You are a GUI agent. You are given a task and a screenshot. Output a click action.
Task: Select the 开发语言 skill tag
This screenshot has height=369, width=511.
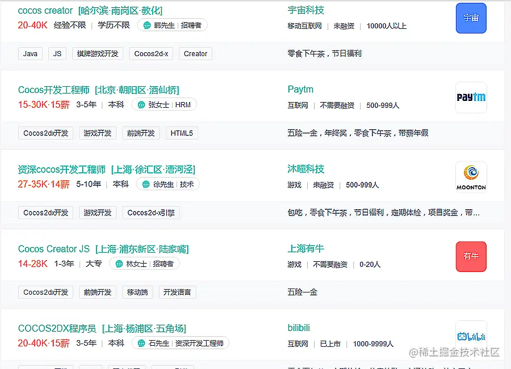point(177,292)
